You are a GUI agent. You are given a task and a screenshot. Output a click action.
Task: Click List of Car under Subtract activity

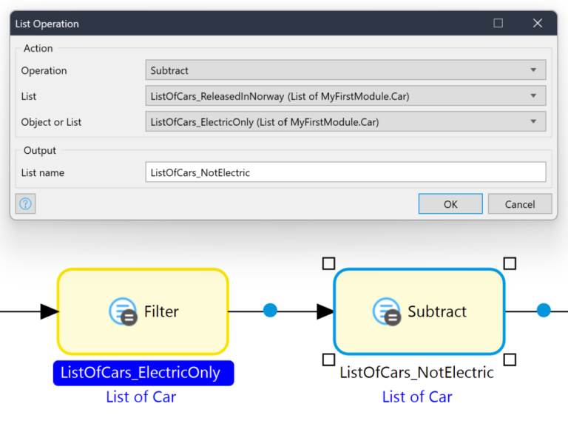417,396
